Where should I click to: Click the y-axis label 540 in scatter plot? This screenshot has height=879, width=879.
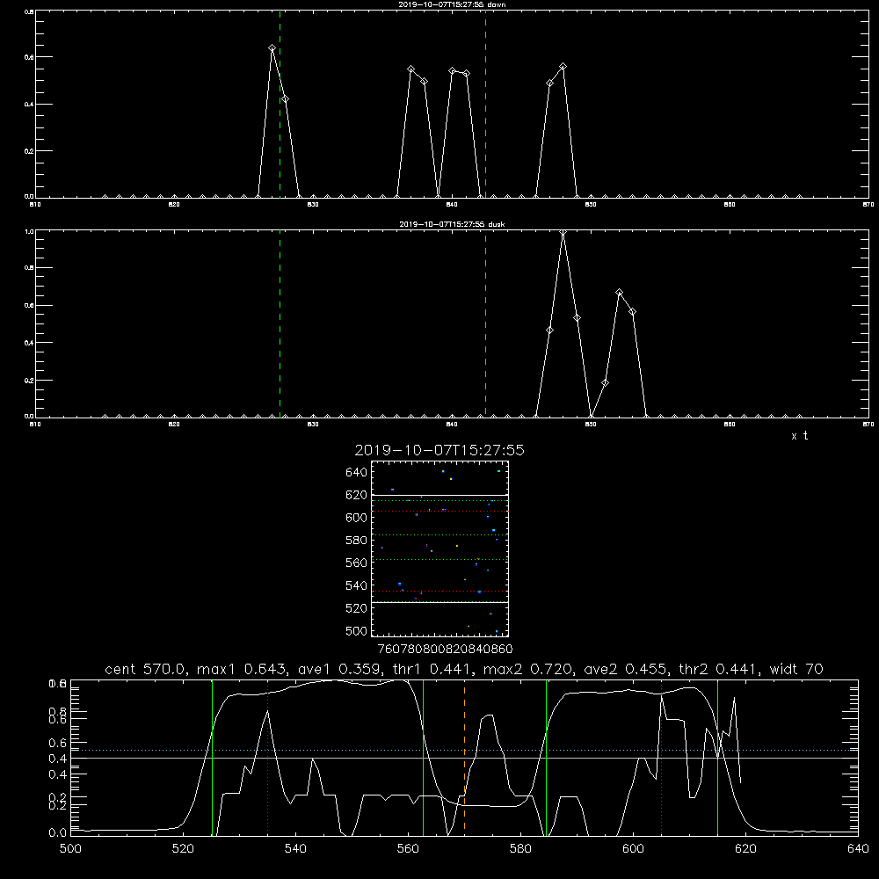click(356, 585)
